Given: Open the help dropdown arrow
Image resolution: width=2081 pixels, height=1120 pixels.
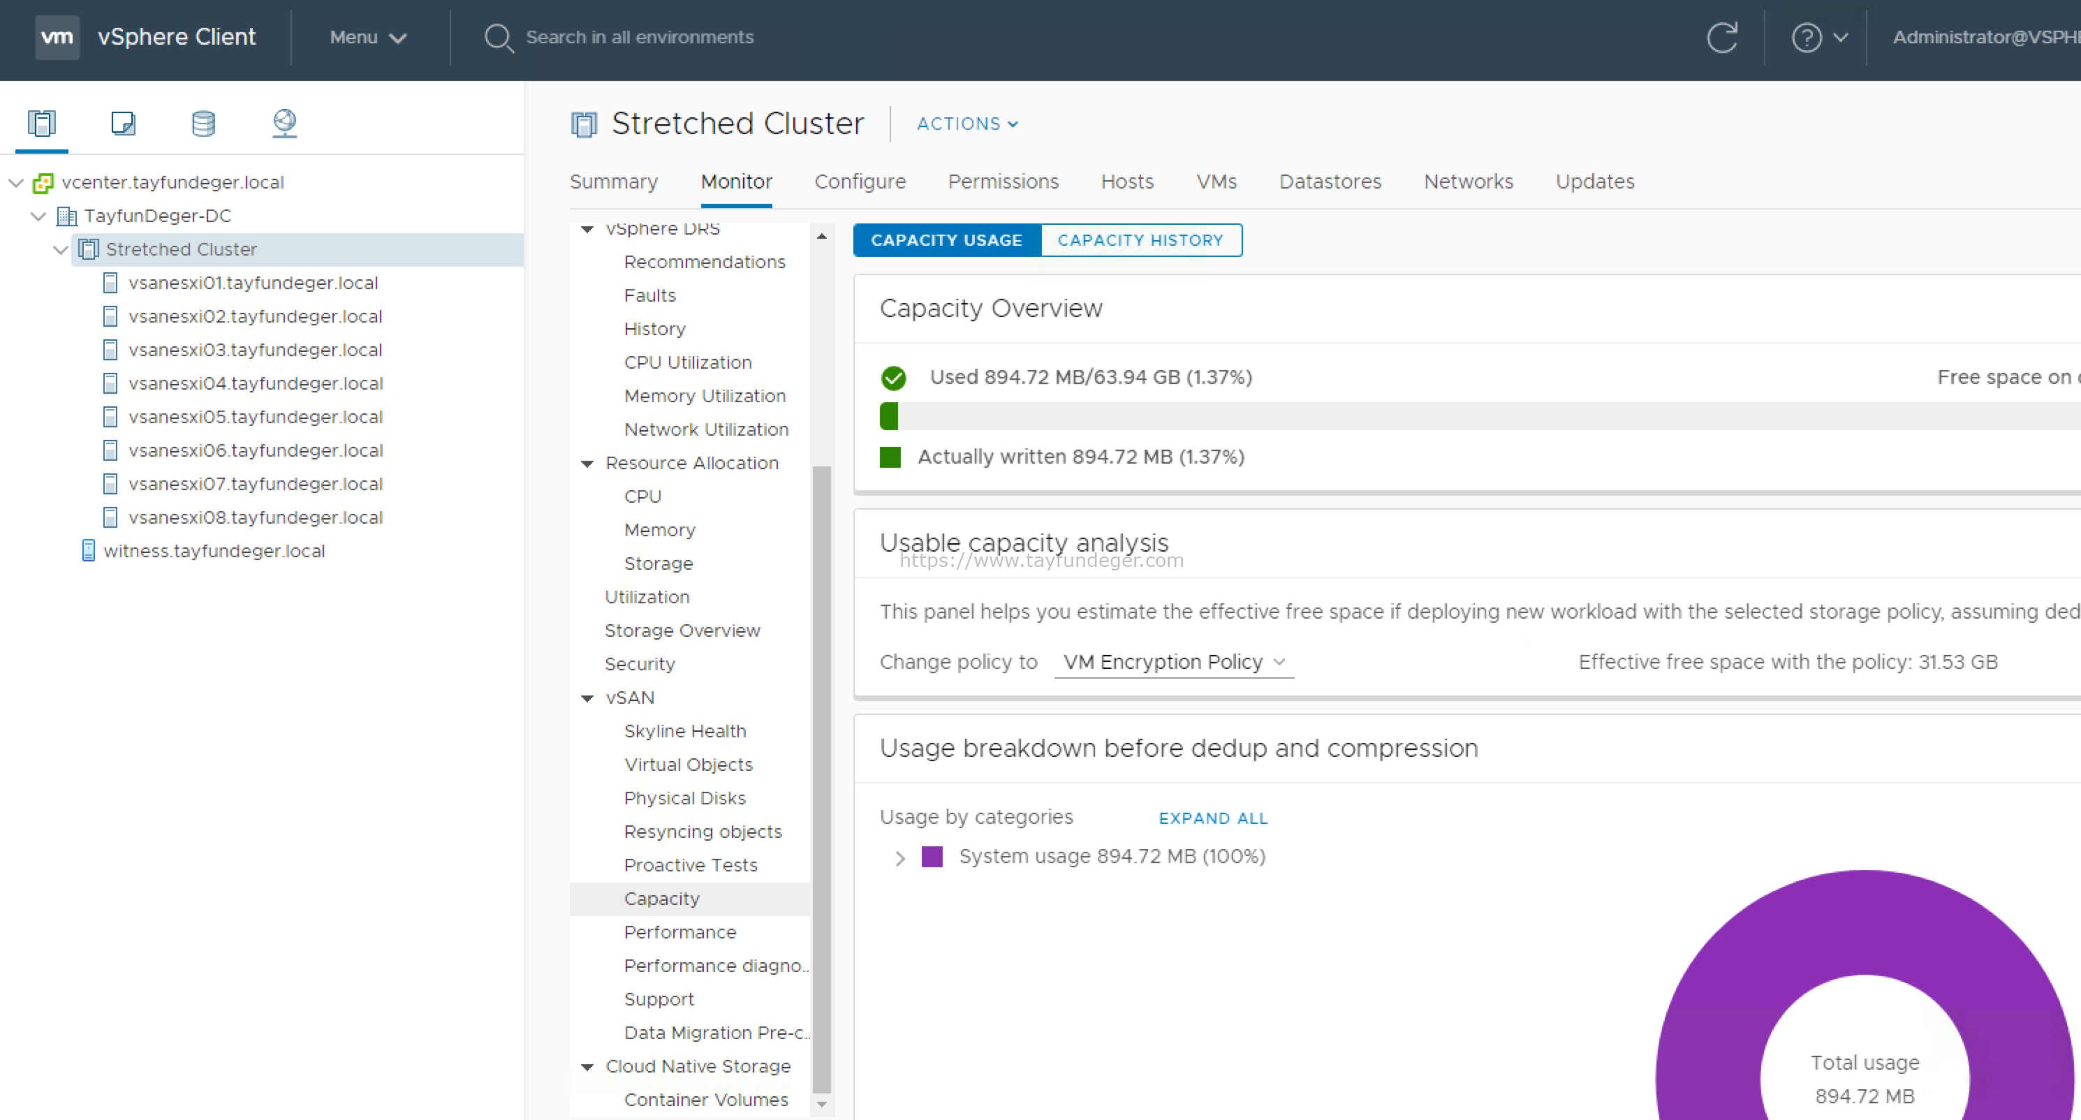Looking at the screenshot, I should tap(1840, 37).
